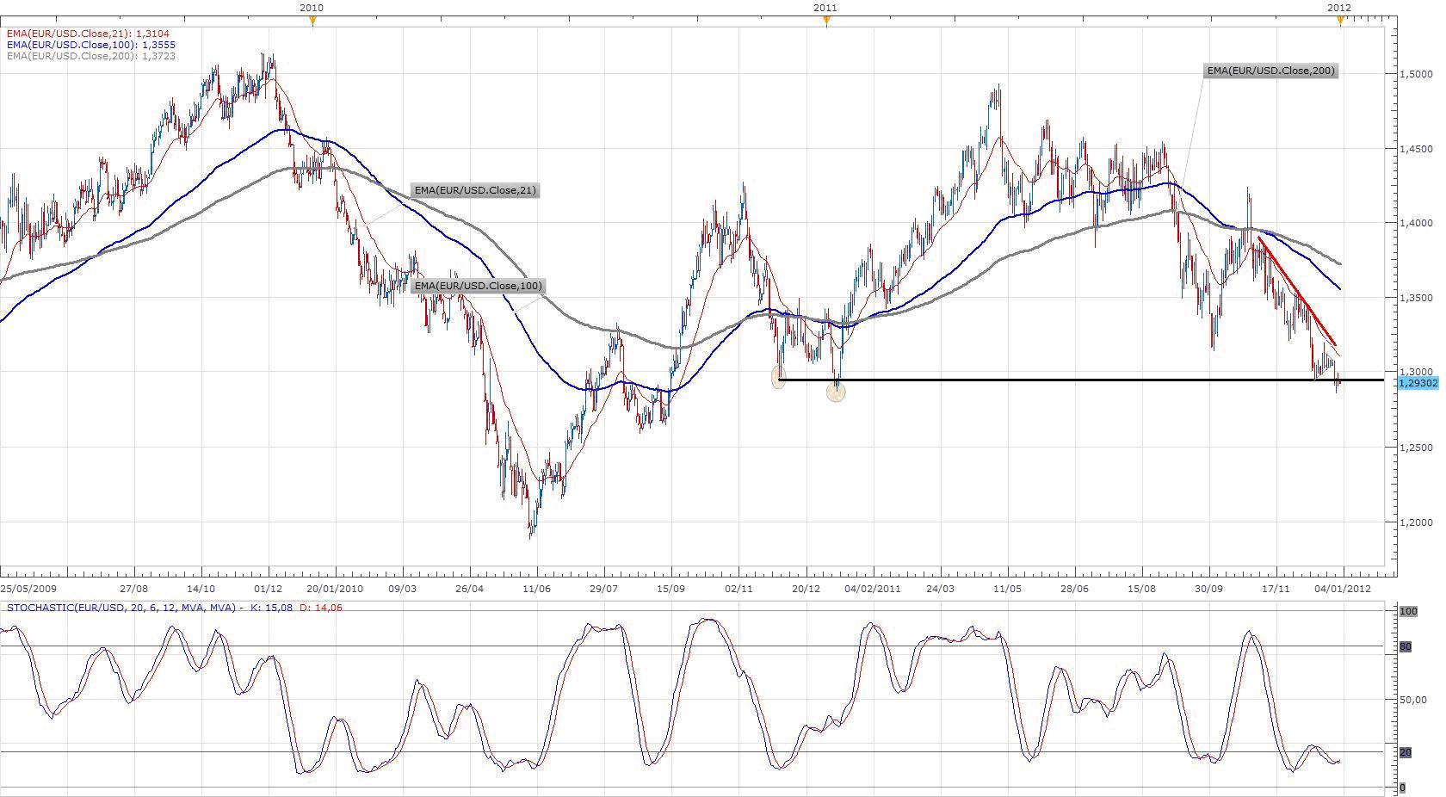
Task: Click the 01/12 date label
Action: tap(269, 589)
